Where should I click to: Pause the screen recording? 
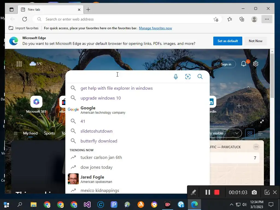pos(208,192)
